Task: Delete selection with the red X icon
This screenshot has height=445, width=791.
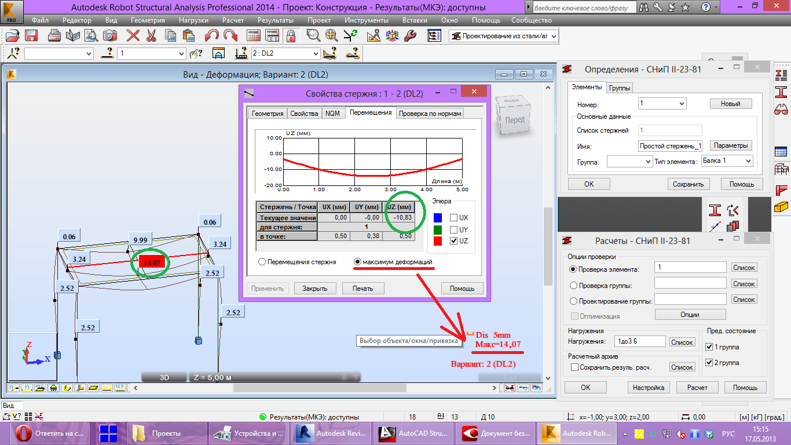Action: click(x=133, y=35)
